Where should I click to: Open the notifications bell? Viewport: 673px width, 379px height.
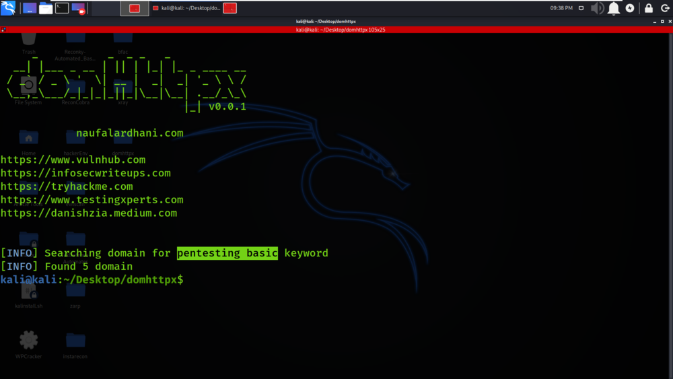[x=614, y=8]
